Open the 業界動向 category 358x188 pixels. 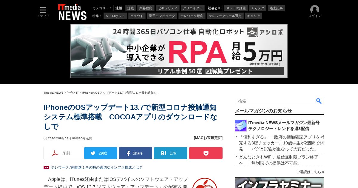pyautogui.click(x=146, y=8)
